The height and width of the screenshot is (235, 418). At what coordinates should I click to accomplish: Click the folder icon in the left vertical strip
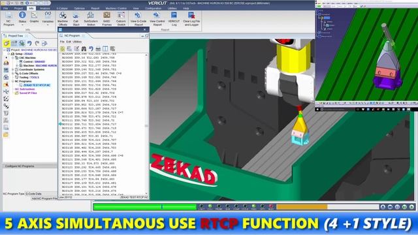(x=6, y=135)
